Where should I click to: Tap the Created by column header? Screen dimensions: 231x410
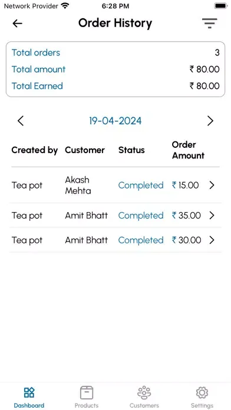click(35, 150)
